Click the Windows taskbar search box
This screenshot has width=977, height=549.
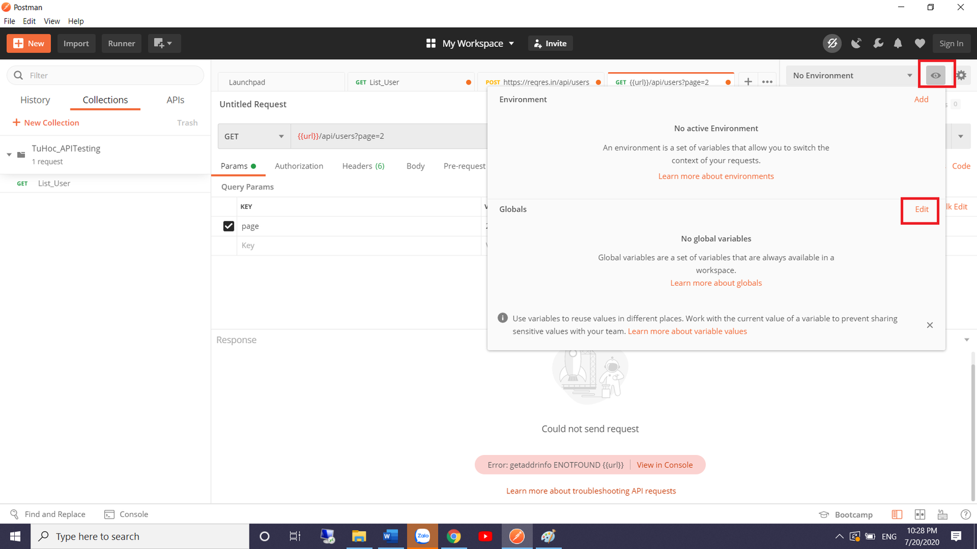coord(140,536)
